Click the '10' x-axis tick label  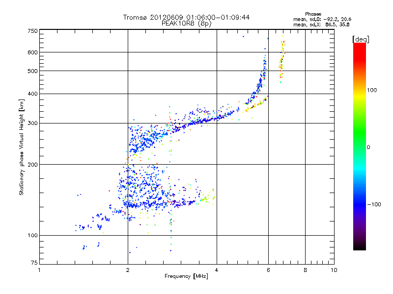click(x=334, y=270)
